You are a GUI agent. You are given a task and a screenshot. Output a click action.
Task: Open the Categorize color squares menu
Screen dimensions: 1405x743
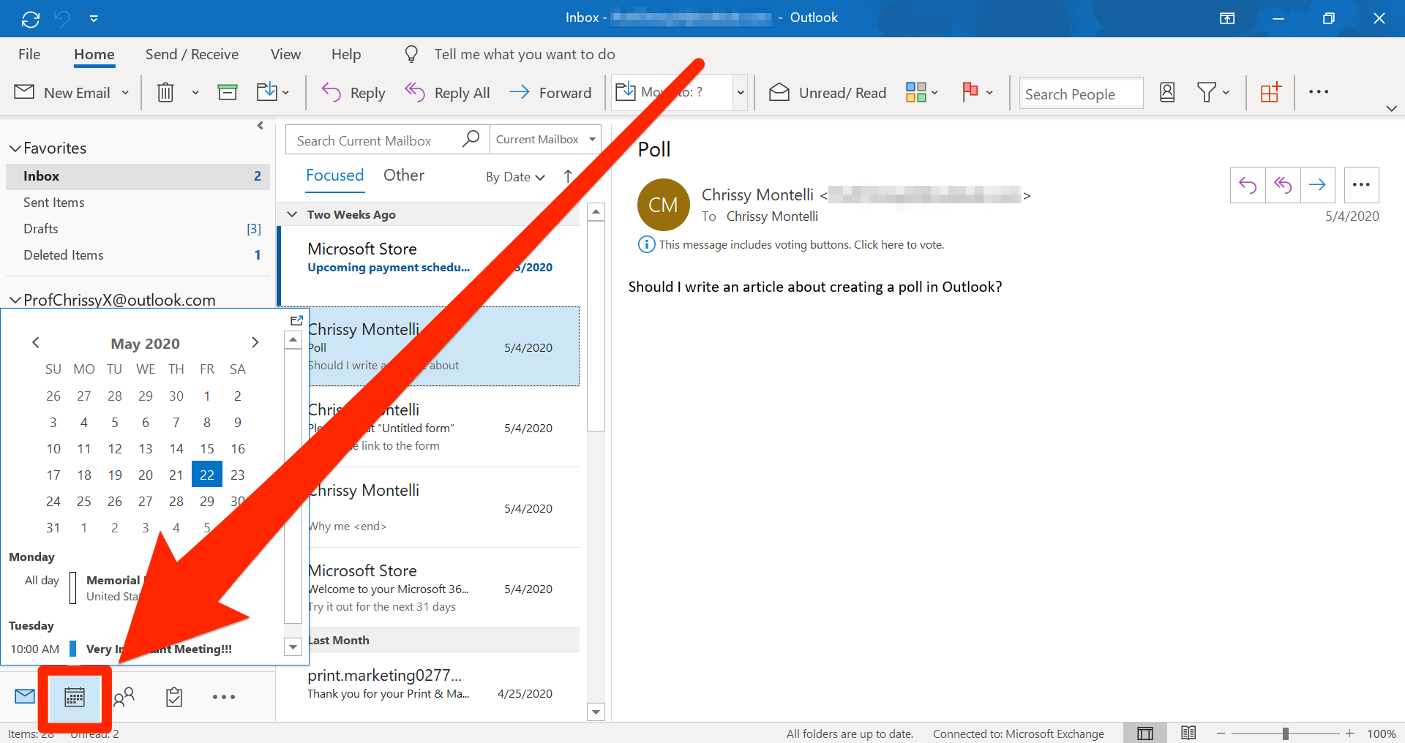[921, 92]
